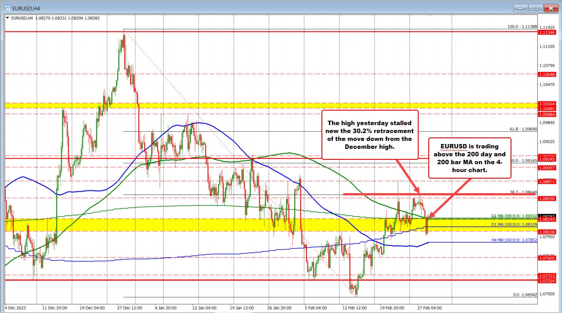Click the 30.2% retracement annotation box

369,135
